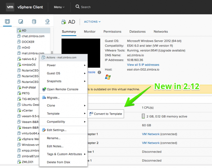Open VM Network link for adapter 1
The height and width of the screenshot is (168, 212).
[151, 134]
